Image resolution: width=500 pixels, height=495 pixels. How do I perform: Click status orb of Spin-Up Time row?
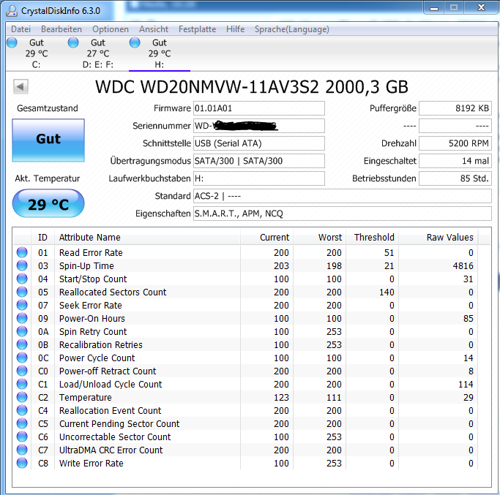coord(22,265)
